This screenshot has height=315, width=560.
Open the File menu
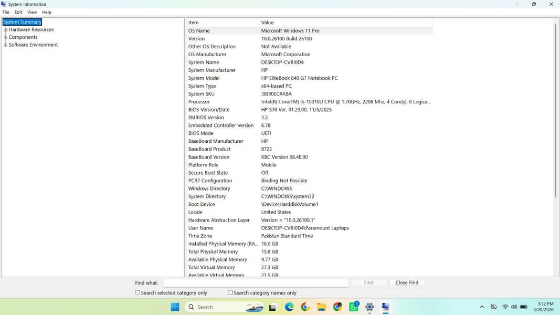[6, 12]
